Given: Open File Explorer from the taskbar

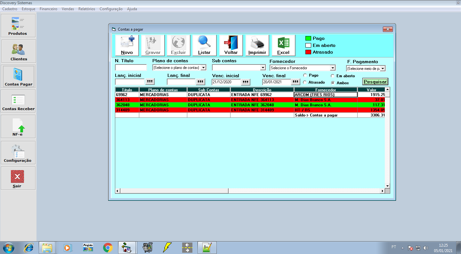Looking at the screenshot, I should [47, 248].
